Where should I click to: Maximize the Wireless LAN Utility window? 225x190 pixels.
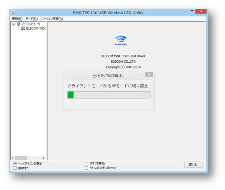coord(192,12)
